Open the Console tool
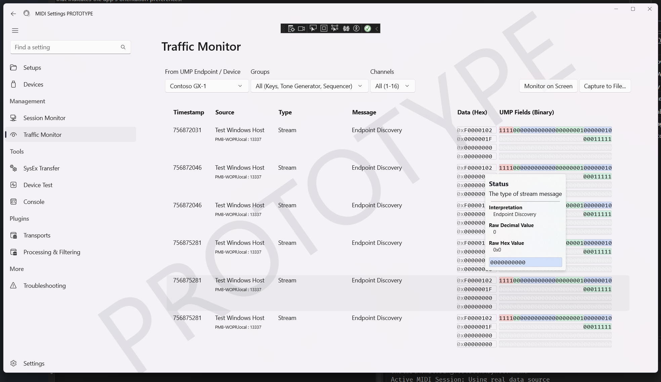The width and height of the screenshot is (661, 382). pyautogui.click(x=34, y=202)
